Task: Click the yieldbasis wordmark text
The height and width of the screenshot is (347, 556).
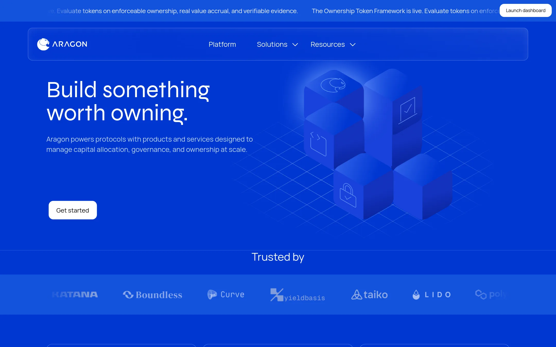Action: (305, 298)
